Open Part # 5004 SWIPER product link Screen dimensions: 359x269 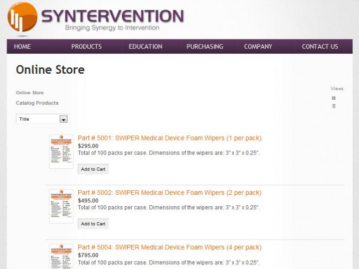(x=170, y=247)
